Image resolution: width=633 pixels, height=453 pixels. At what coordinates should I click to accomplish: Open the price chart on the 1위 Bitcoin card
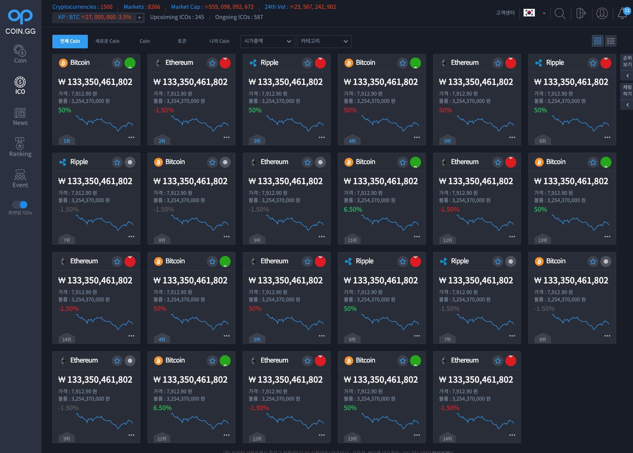coord(105,123)
